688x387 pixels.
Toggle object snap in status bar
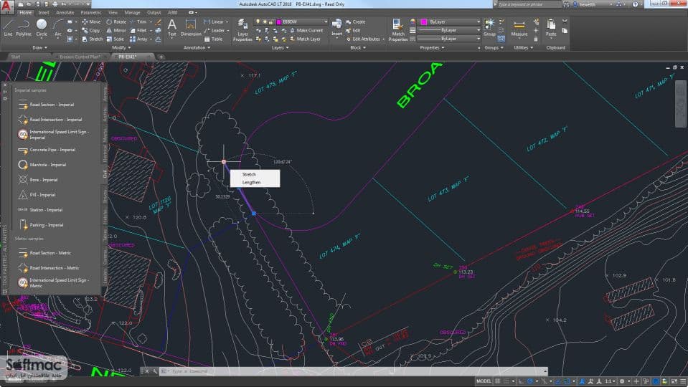[x=567, y=381]
